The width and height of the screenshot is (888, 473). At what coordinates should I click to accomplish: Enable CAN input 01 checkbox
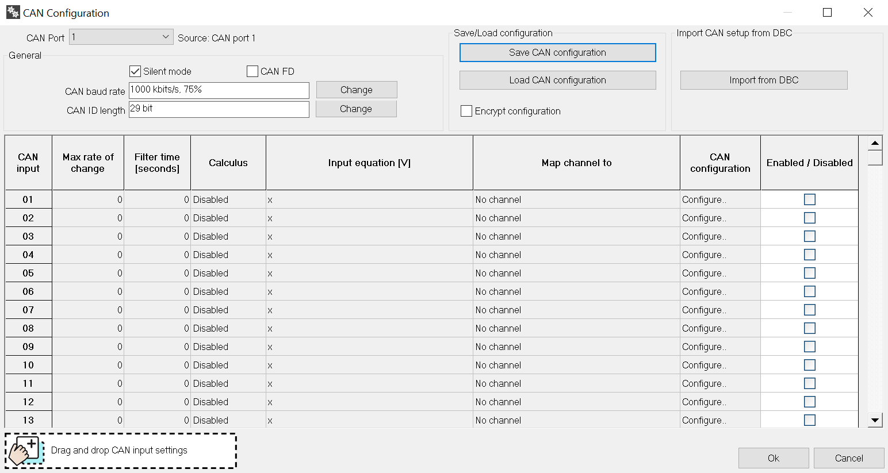[809, 199]
